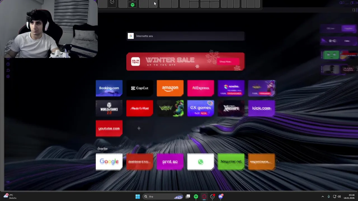
Task: Open the volume tray icon
Action: pos(339,197)
